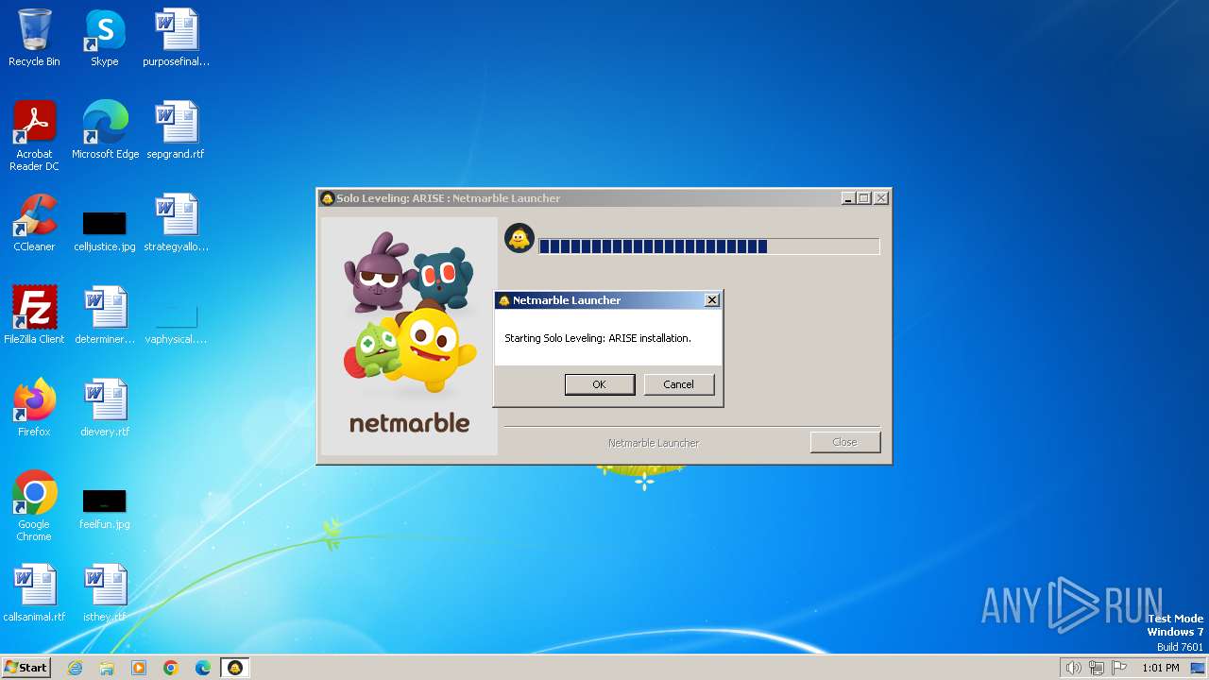Open Action Center flag tray icon

[x=1119, y=668]
